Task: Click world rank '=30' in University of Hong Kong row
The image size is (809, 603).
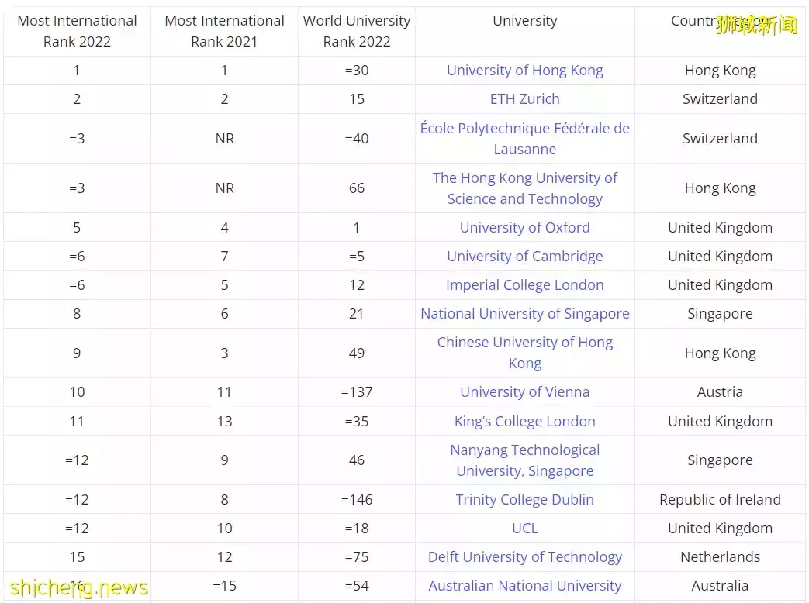Action: (x=357, y=70)
